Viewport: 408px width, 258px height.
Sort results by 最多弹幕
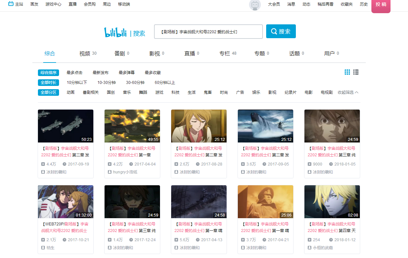[x=127, y=73]
